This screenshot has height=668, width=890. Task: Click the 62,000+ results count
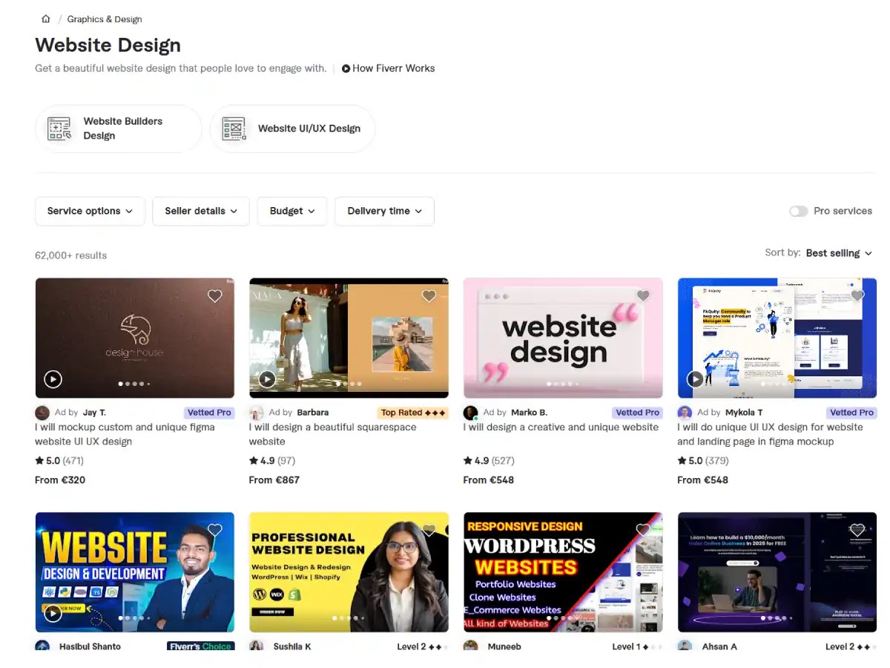(71, 255)
